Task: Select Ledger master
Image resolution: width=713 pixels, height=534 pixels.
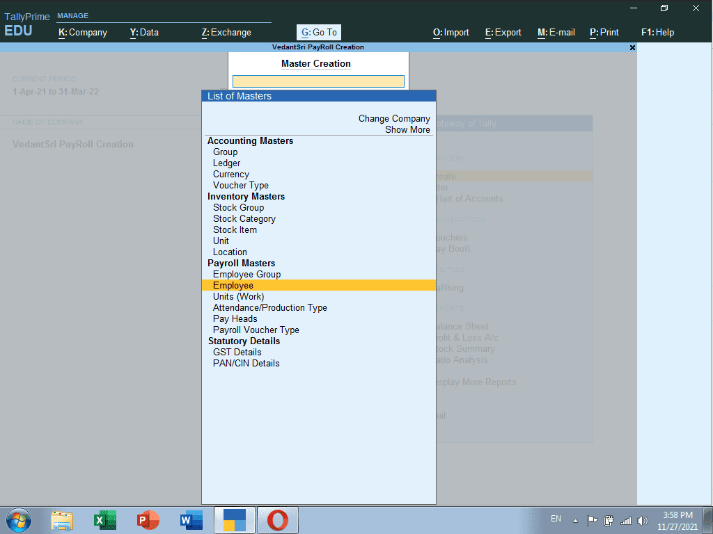Action: 226,163
